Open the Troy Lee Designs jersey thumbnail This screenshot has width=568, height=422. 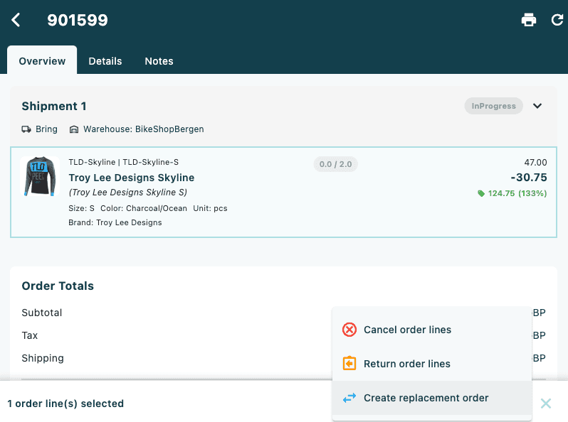coord(40,176)
